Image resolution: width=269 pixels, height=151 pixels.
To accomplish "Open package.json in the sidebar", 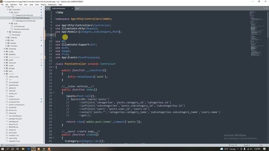I will click(x=13, y=121).
